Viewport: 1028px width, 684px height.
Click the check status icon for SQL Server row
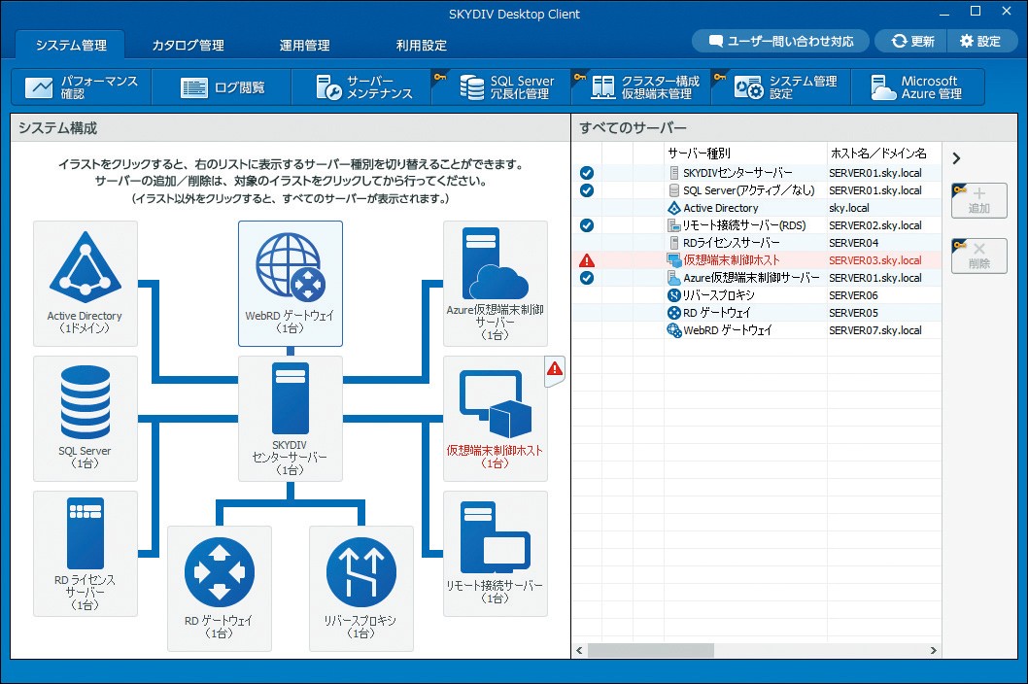coord(587,190)
